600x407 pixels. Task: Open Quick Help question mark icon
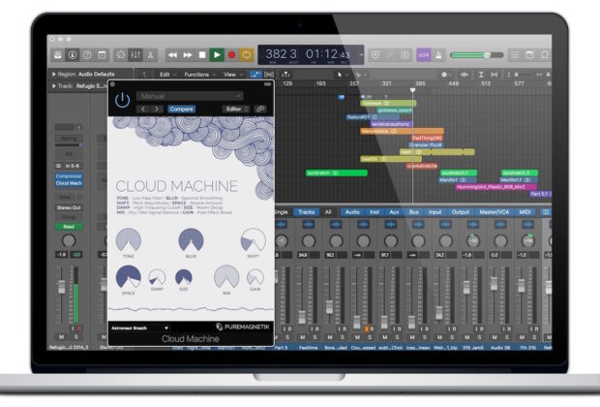pos(87,55)
